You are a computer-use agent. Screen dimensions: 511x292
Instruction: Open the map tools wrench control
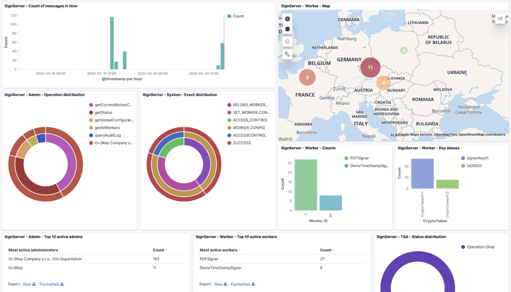click(287, 54)
